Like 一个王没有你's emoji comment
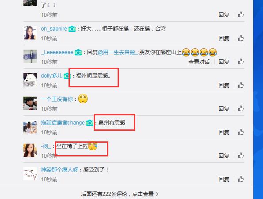 [x=241, y=109]
